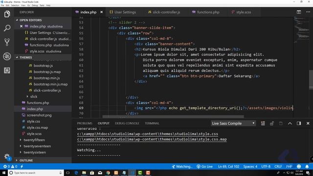Screen dimensions: 313x176
Task: Open the Search view in activity bar
Action: coord(7,28)
